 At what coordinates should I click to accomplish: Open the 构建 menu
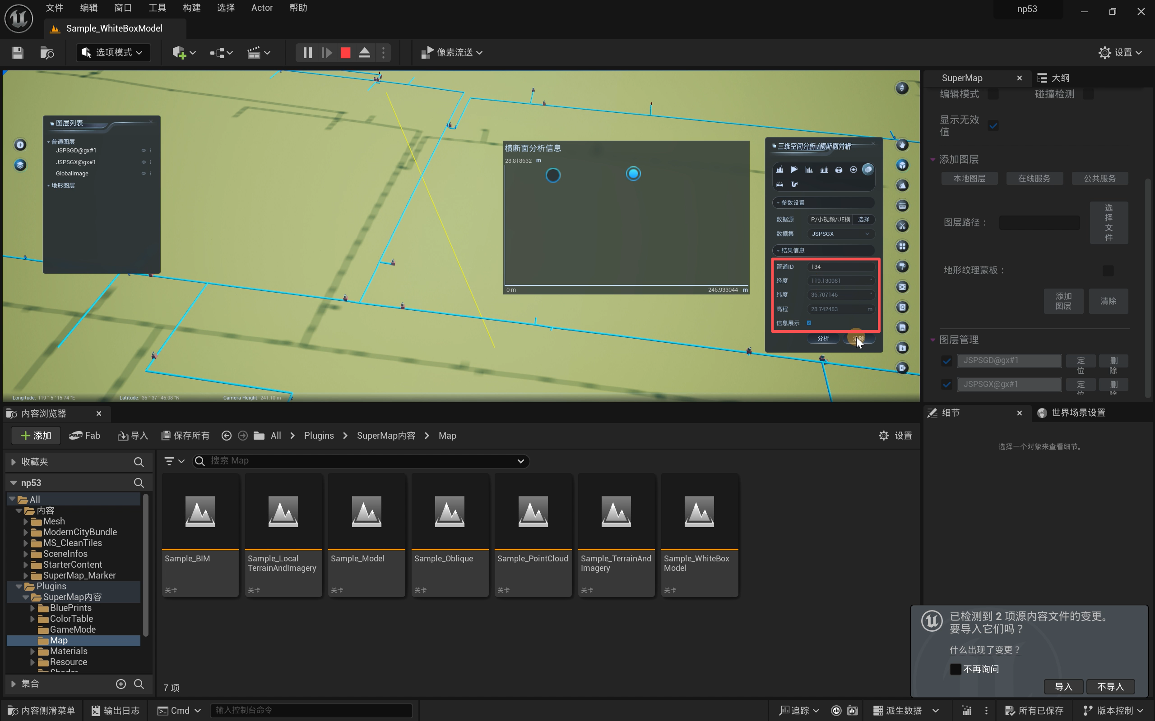(x=191, y=8)
